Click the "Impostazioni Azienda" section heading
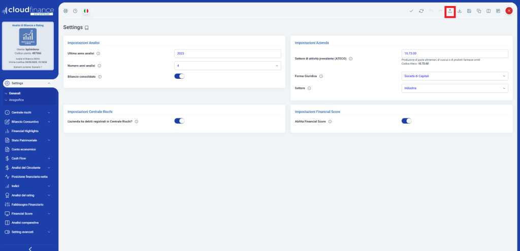This screenshot has width=520, height=251. [312, 43]
